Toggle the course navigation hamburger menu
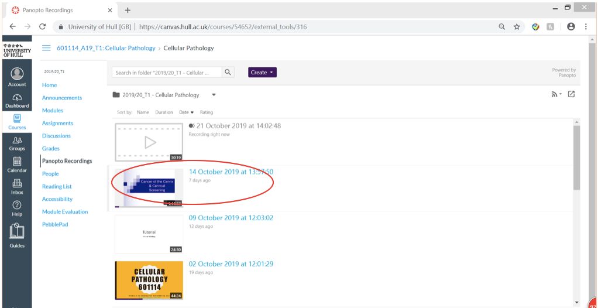The width and height of the screenshot is (598, 308). [x=46, y=48]
